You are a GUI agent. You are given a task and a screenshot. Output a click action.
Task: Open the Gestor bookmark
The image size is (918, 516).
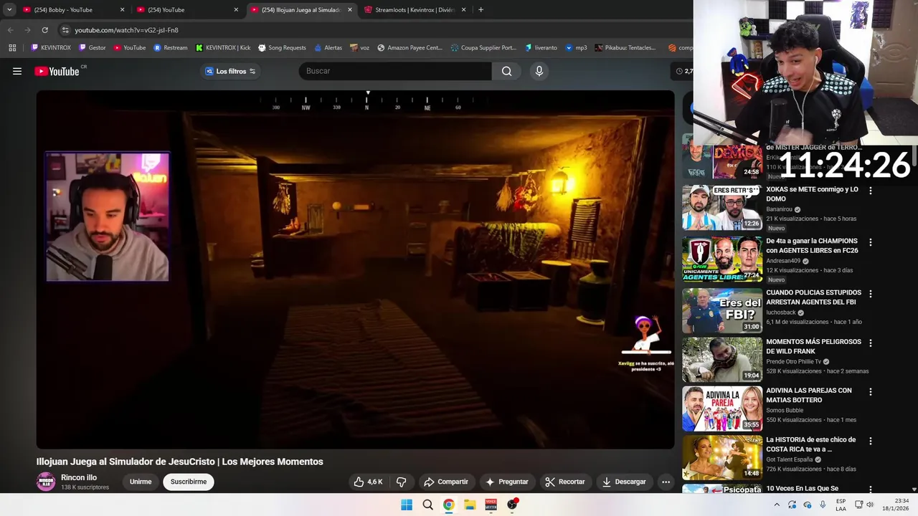pyautogui.click(x=93, y=48)
